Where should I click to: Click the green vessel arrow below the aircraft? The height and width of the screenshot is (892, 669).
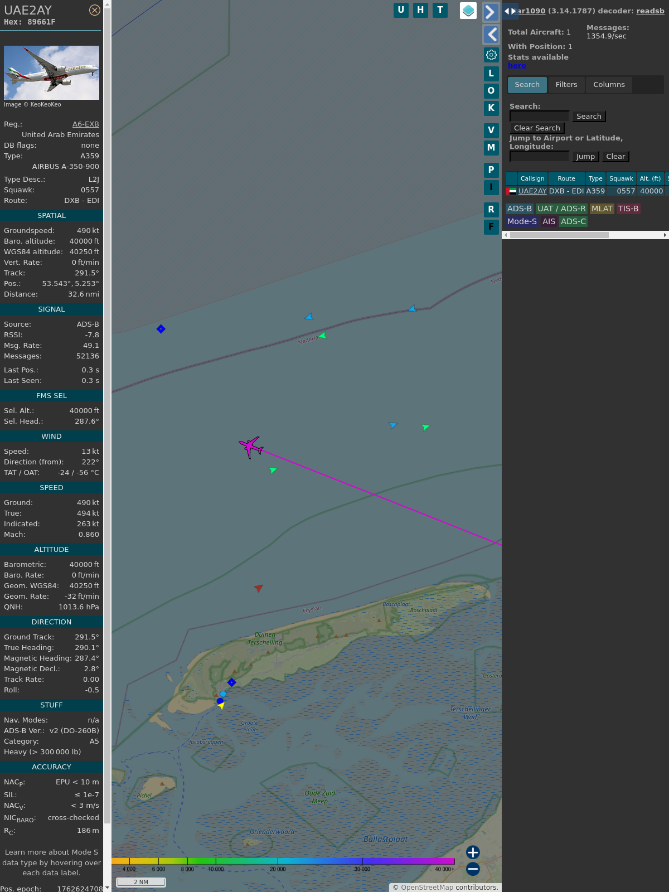pyautogui.click(x=273, y=470)
